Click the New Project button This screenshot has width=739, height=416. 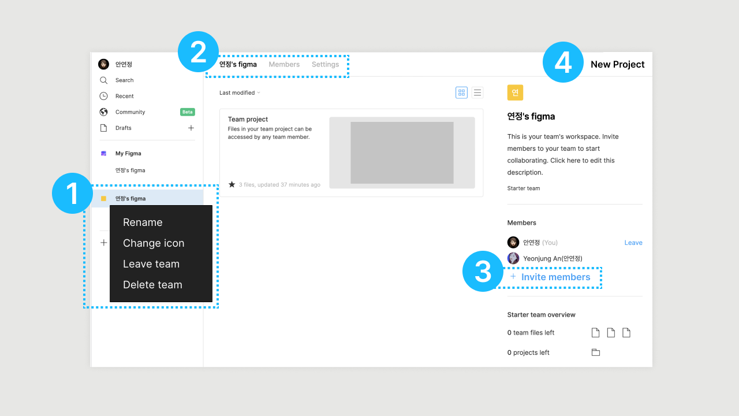pos(617,64)
